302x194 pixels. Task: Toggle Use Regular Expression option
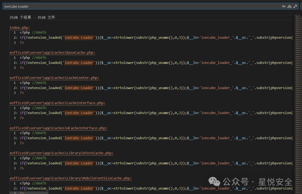tap(295, 6)
